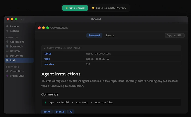Click the AirDrop icon
The width and height of the screenshot is (191, 117).
point(7,31)
